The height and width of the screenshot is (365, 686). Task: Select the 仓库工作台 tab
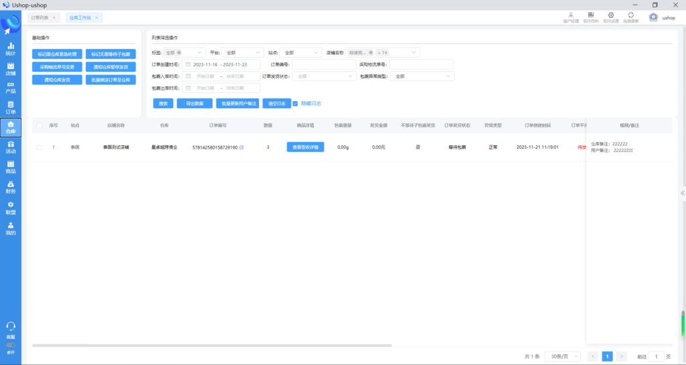(x=80, y=17)
